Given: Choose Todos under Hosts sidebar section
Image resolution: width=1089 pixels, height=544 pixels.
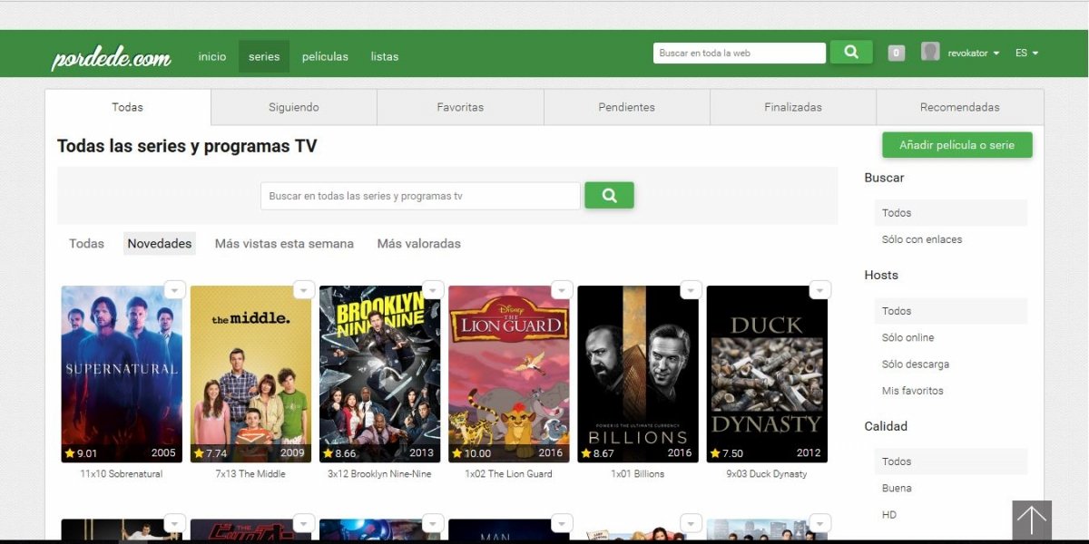Looking at the screenshot, I should tap(951, 311).
